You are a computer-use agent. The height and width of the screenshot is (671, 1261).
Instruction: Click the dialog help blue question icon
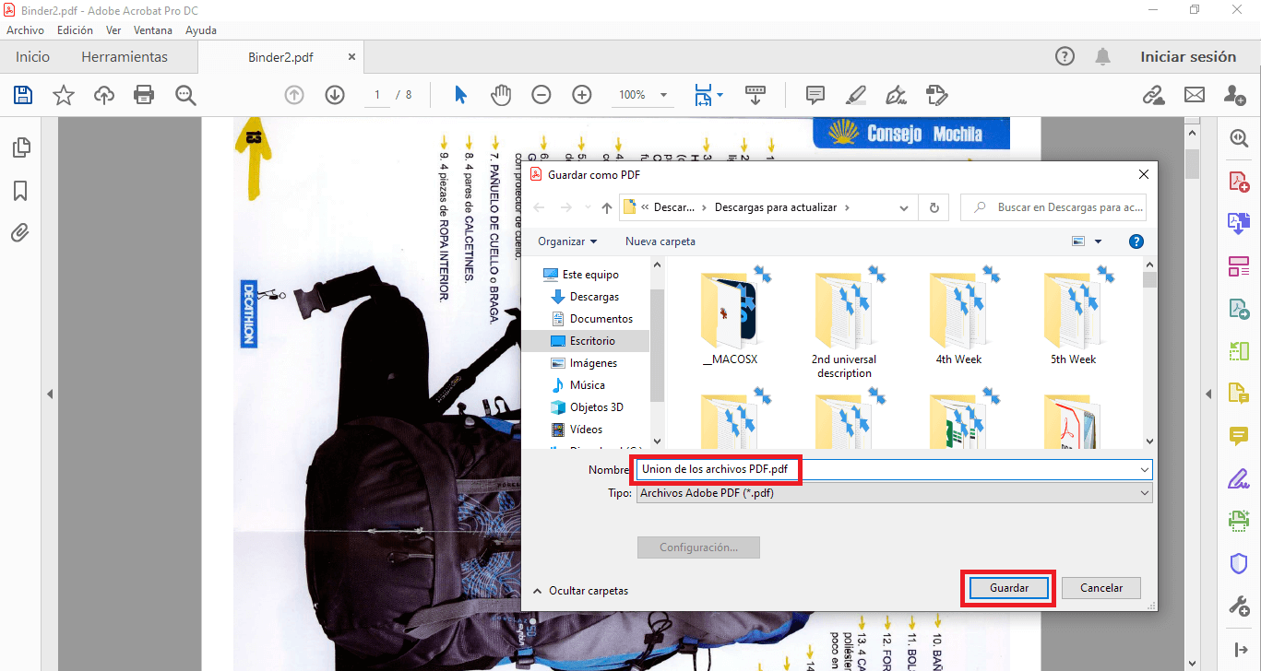[1136, 241]
